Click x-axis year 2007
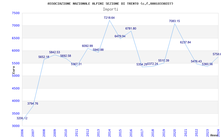 click(33, 133)
